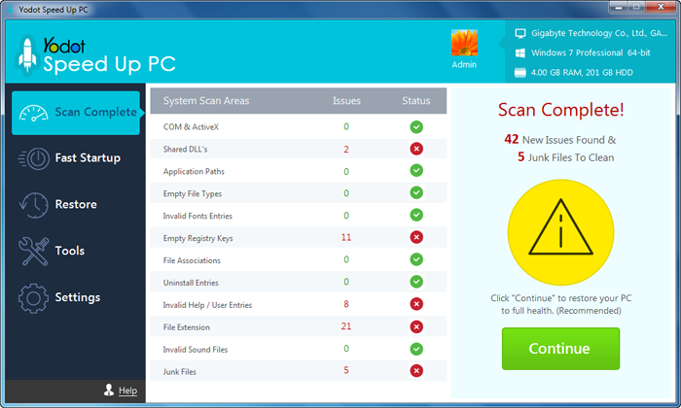Screen dimensions: 681x408
Task: Click the green status icon for COM & ActiveX
Action: [x=416, y=127]
